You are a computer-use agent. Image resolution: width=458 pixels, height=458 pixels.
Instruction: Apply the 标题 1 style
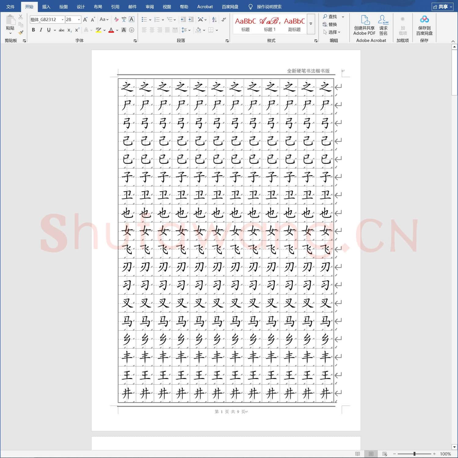click(270, 24)
